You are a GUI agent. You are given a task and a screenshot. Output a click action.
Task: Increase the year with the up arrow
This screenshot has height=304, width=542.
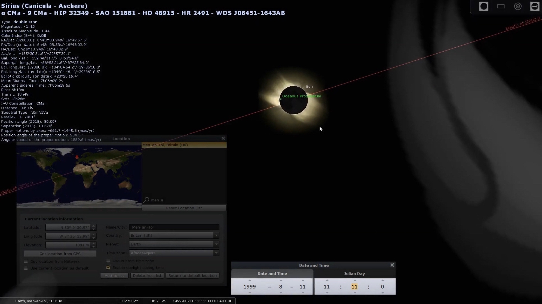click(x=250, y=280)
